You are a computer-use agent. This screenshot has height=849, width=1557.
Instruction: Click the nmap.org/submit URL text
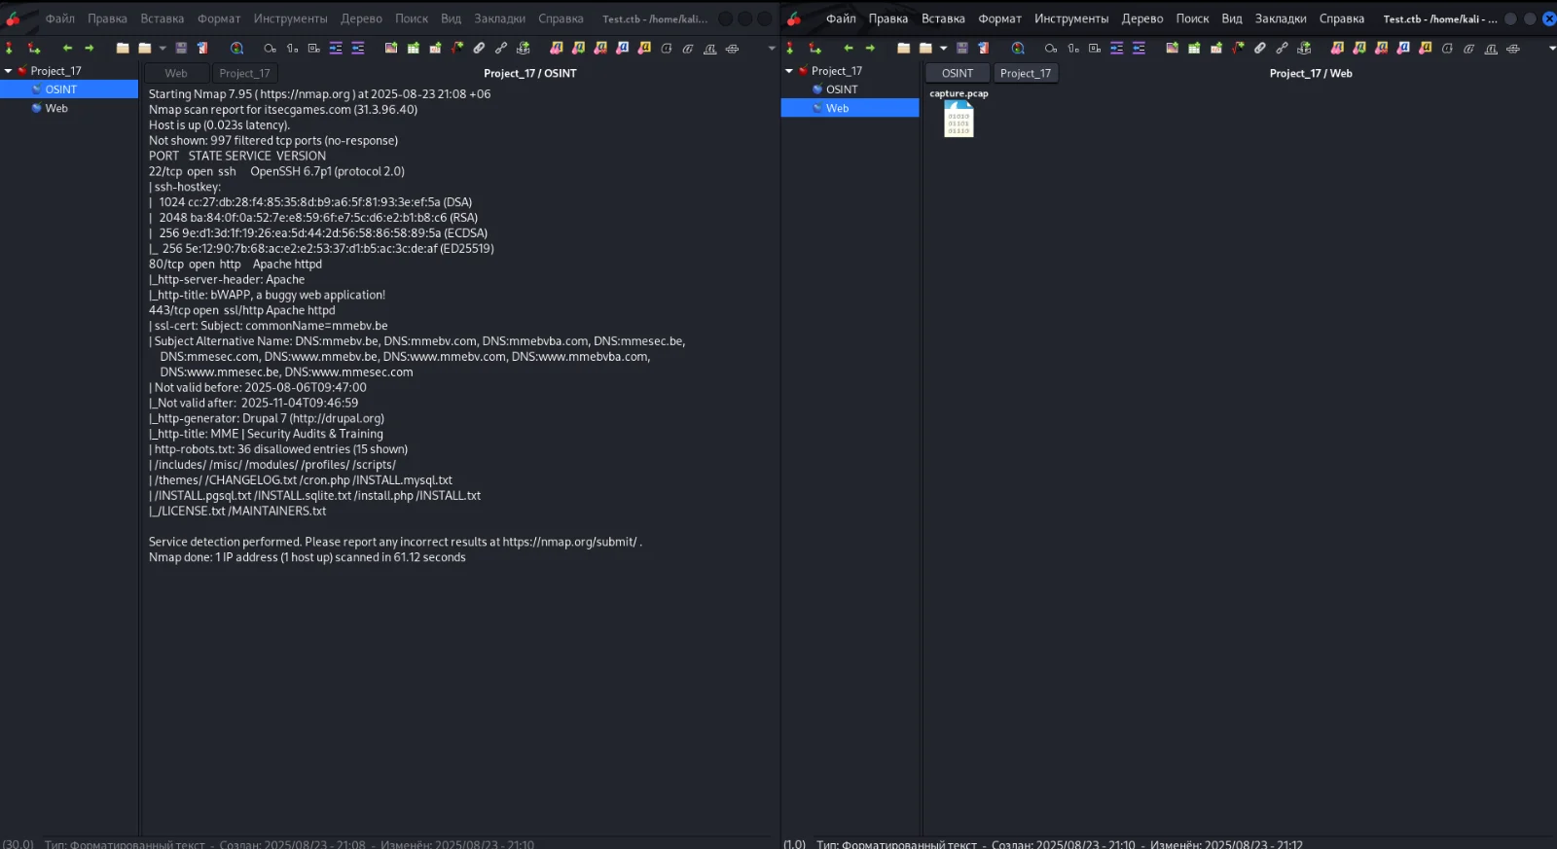pyautogui.click(x=570, y=542)
